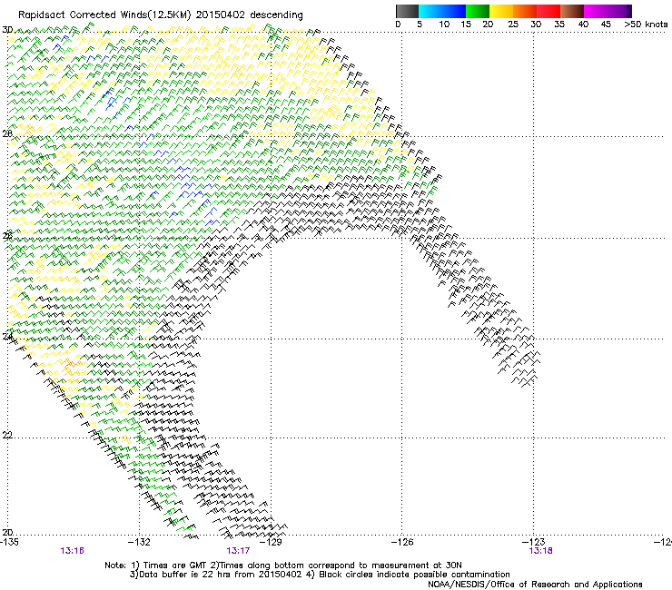
Task: Click the '0' label under the color bar
Action: (398, 25)
